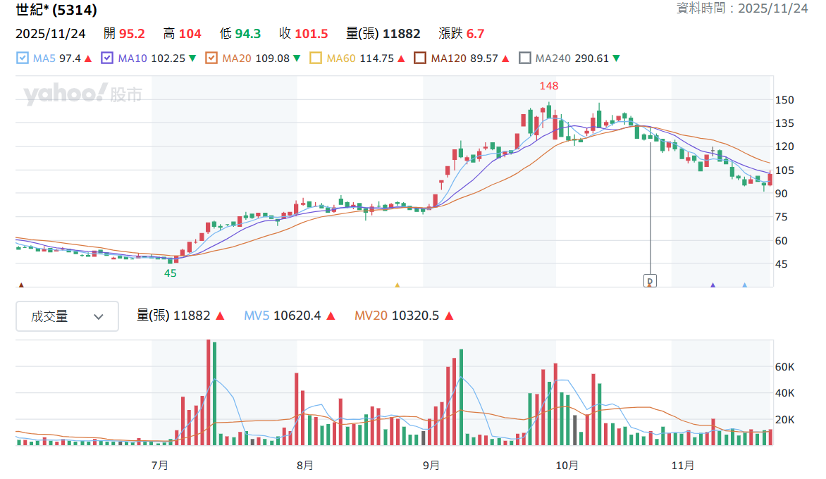Enable the MA60 moving average checkbox
This screenshot has width=826, height=479.
(316, 58)
